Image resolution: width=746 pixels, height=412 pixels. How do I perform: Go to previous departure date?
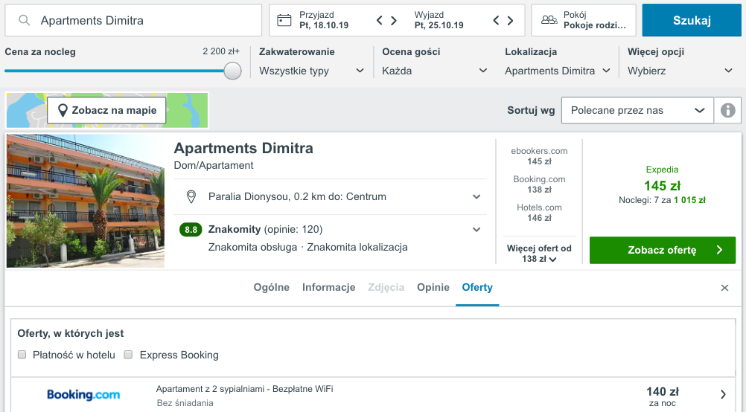tap(496, 20)
